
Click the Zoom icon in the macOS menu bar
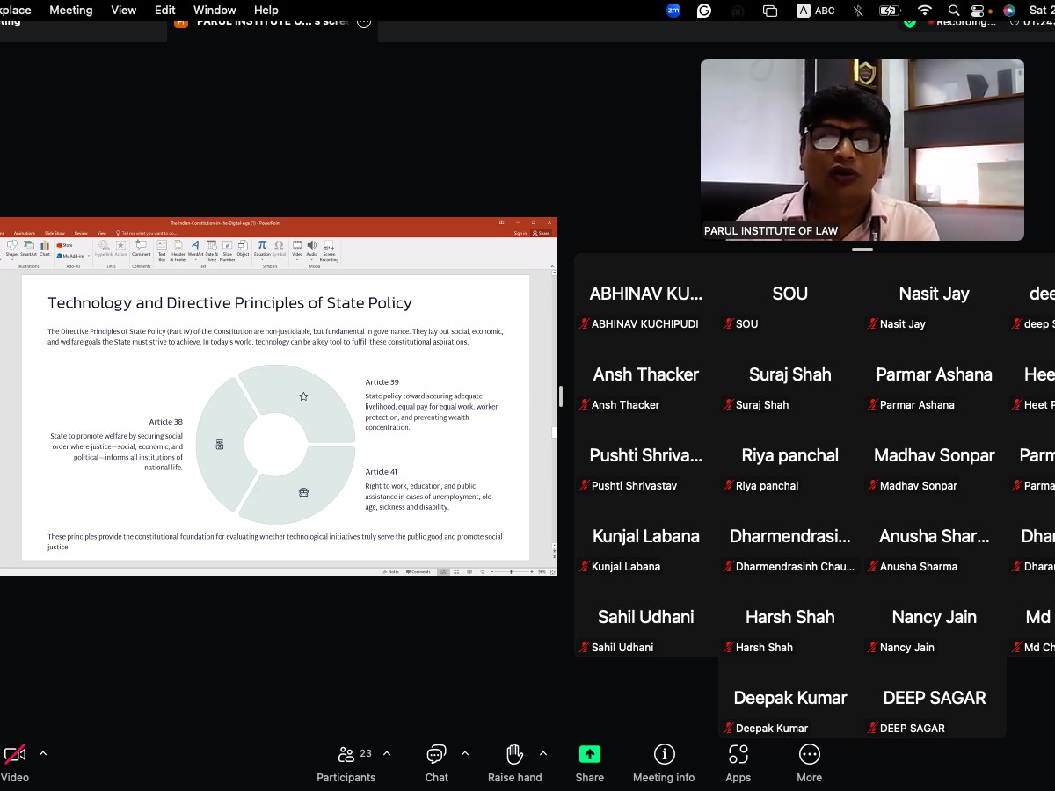[x=673, y=11]
